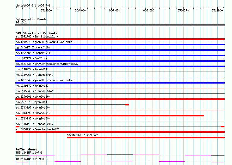Click the esv3892785 (Suktitipat2014) variant label
The width and height of the screenshot is (232, 165).
[x=37, y=36]
